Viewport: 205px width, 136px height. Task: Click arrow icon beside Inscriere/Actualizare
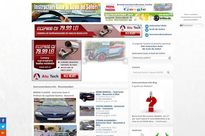coord(147,35)
